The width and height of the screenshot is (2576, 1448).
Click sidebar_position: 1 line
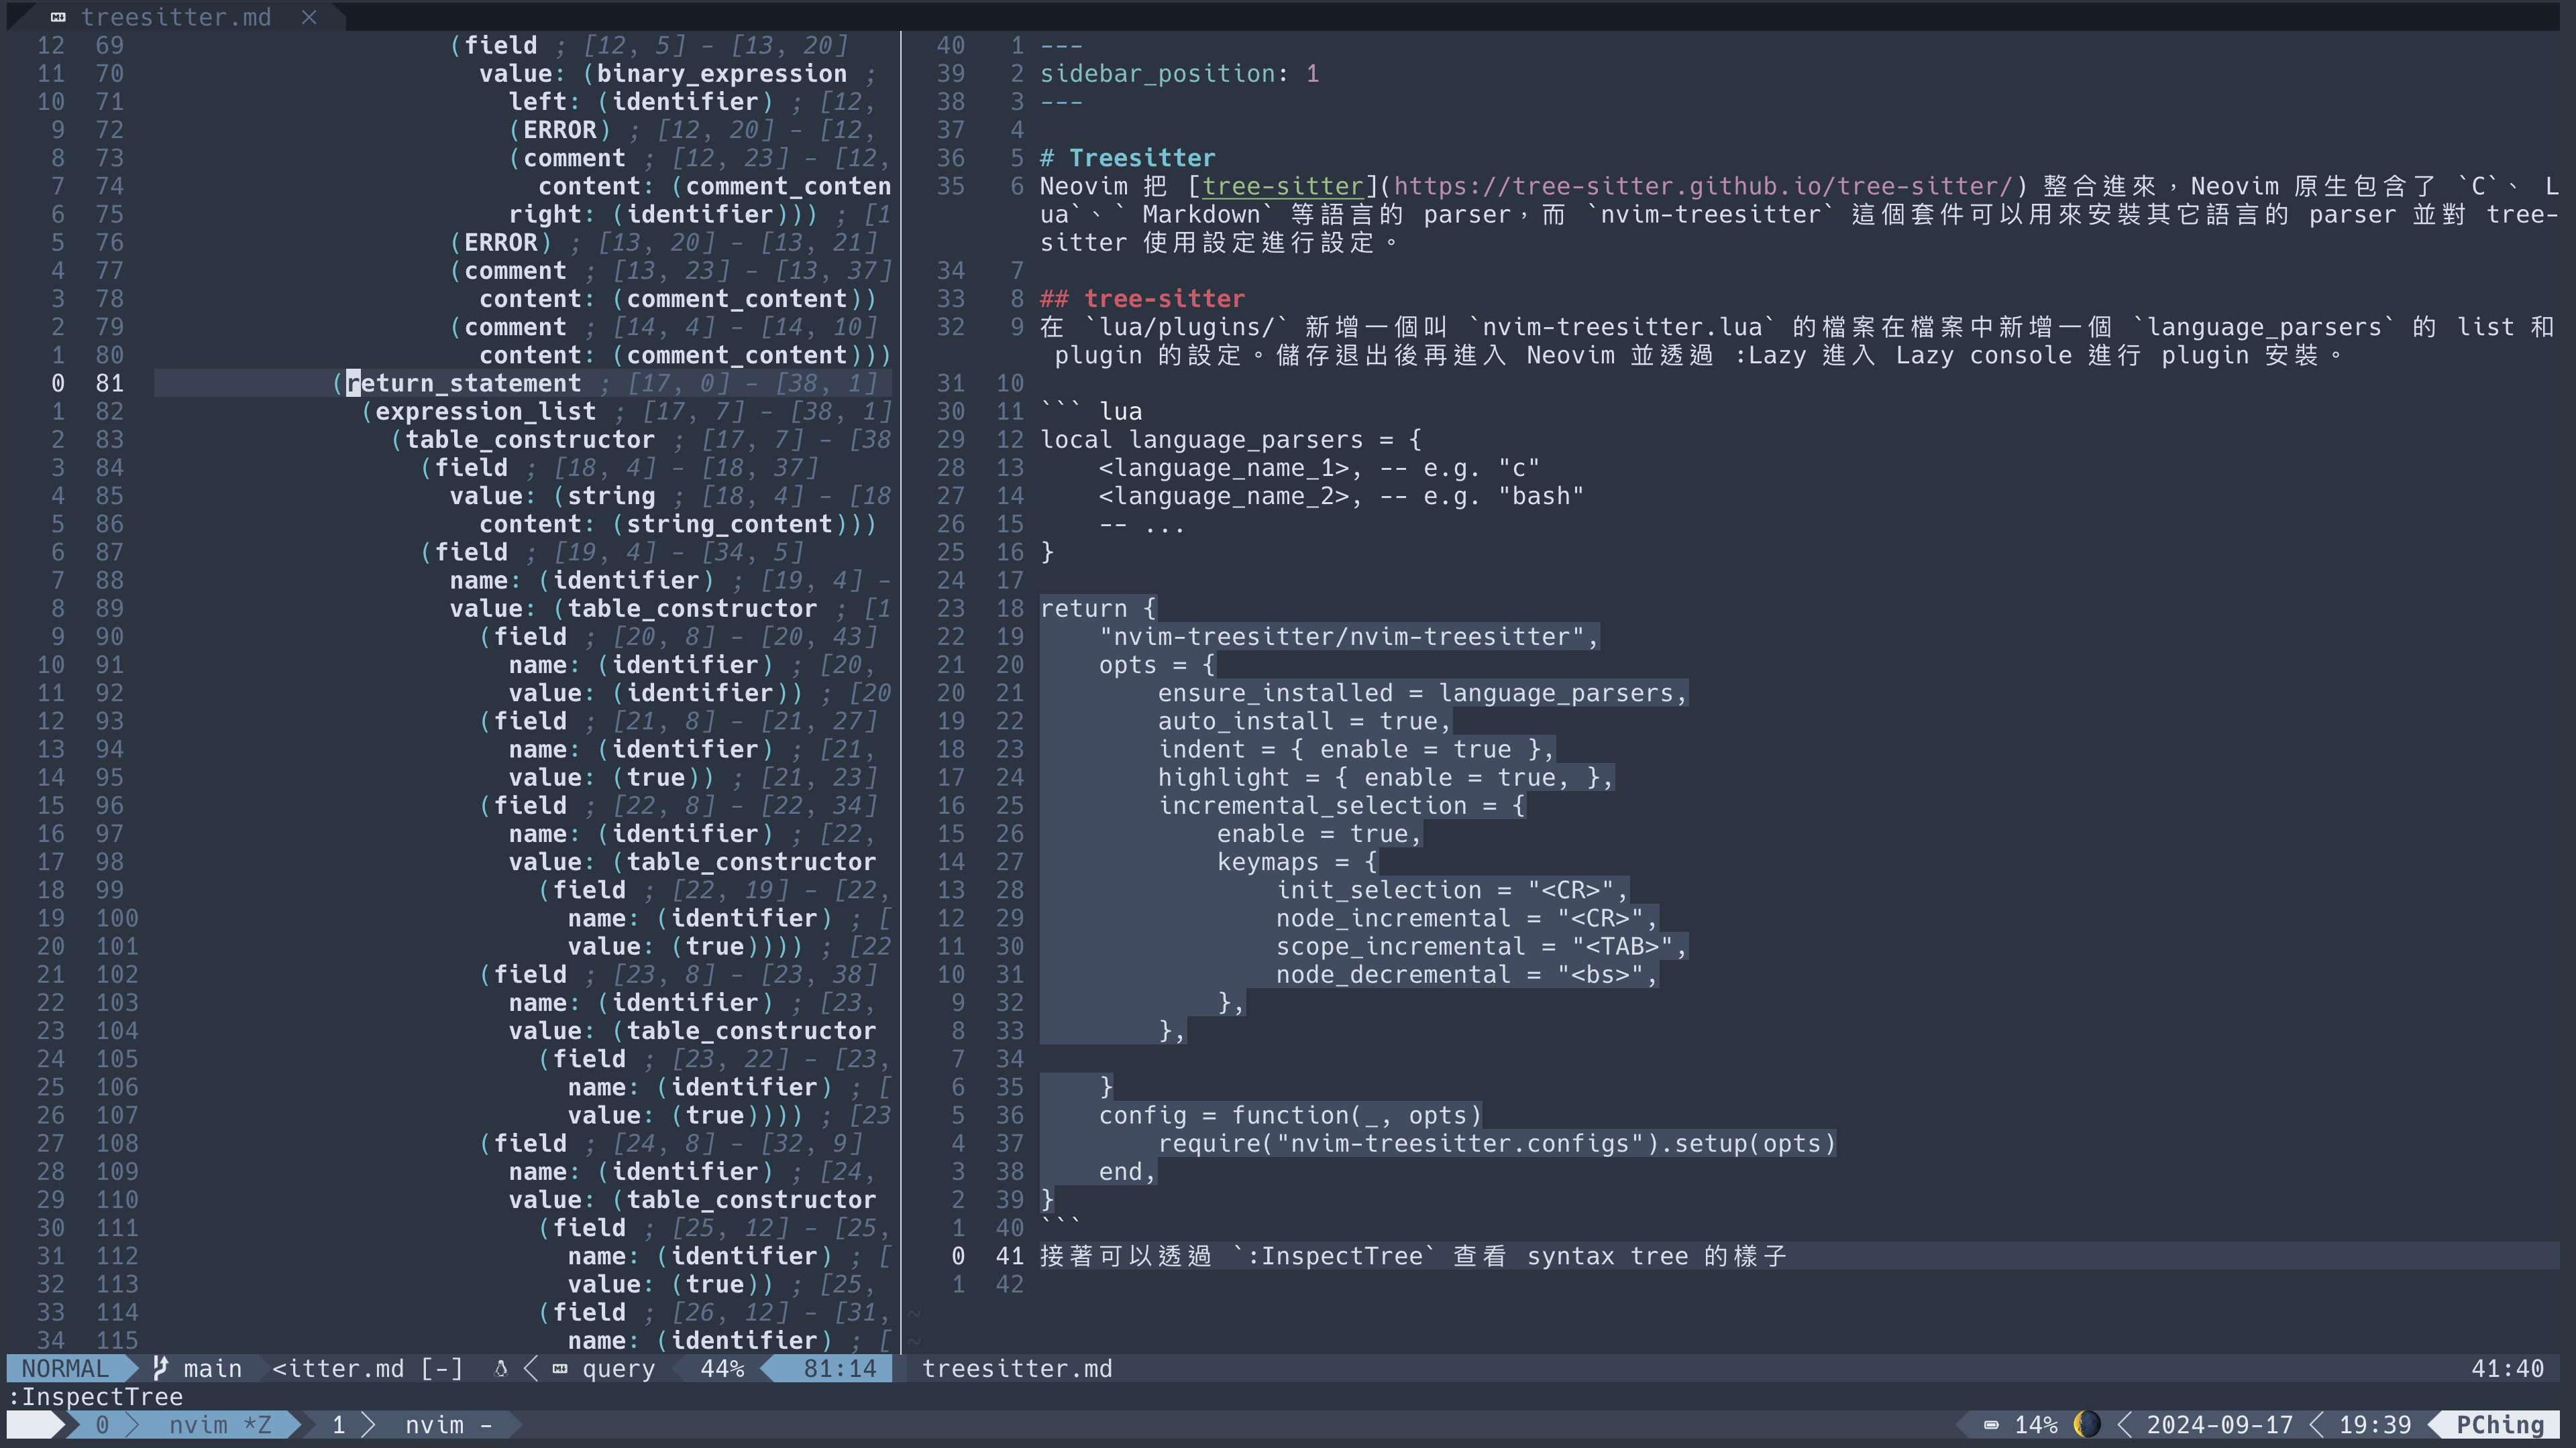[x=1180, y=74]
